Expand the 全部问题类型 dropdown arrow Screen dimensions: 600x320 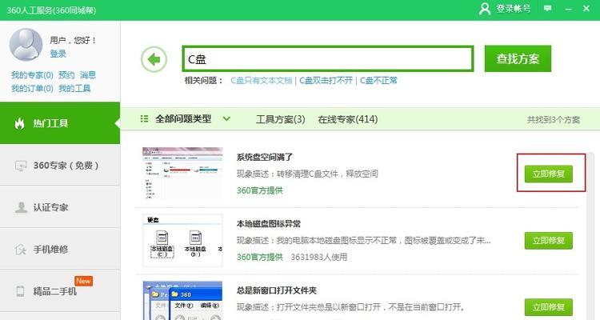click(226, 118)
